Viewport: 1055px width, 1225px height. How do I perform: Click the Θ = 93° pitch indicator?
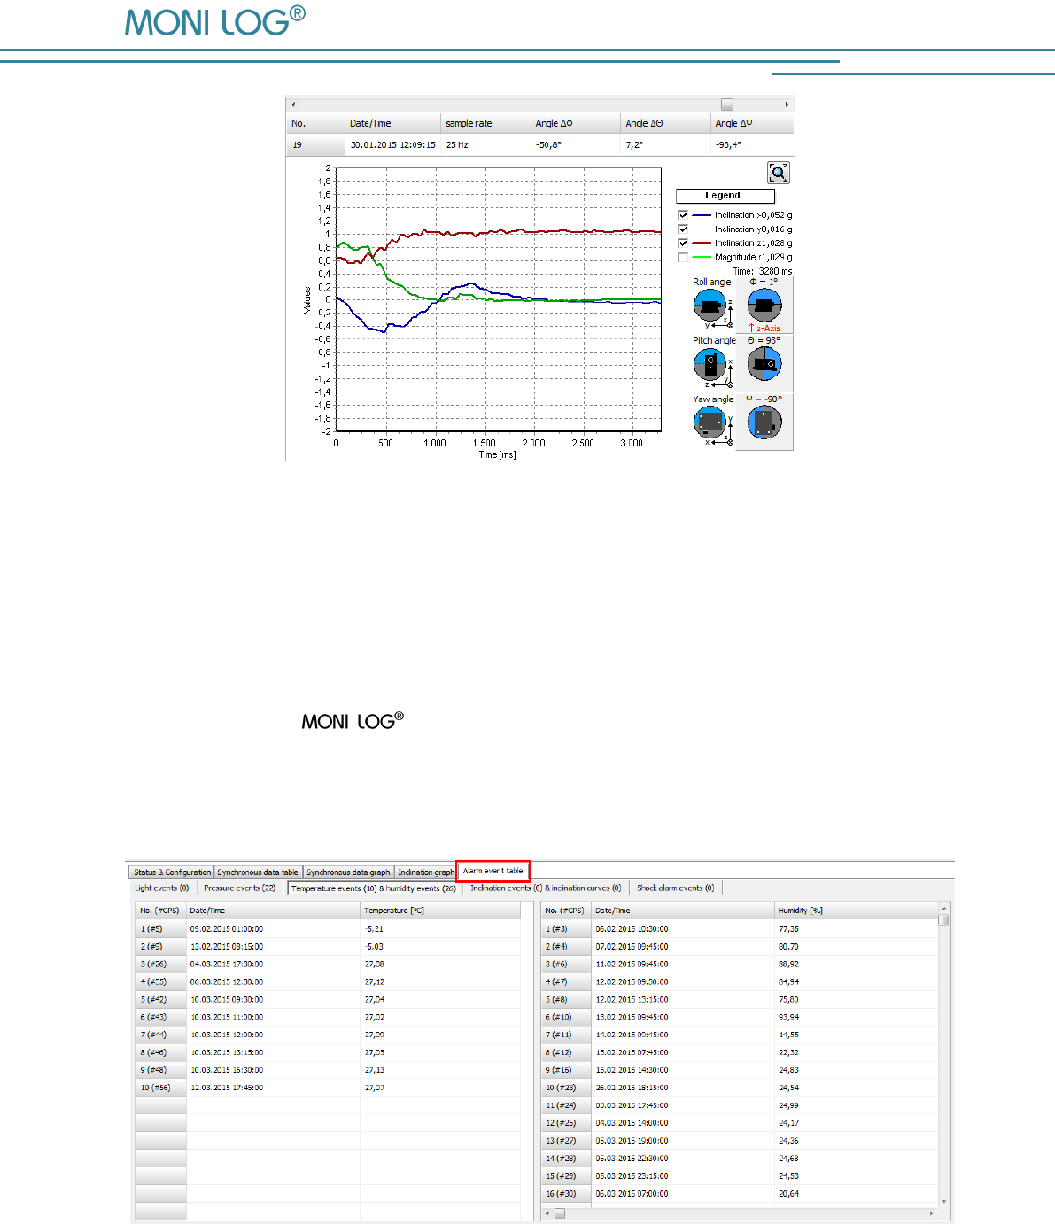(x=764, y=364)
